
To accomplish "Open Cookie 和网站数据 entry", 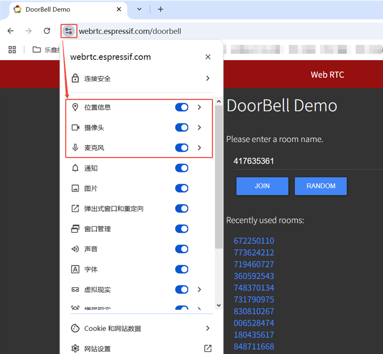I will [x=141, y=328].
